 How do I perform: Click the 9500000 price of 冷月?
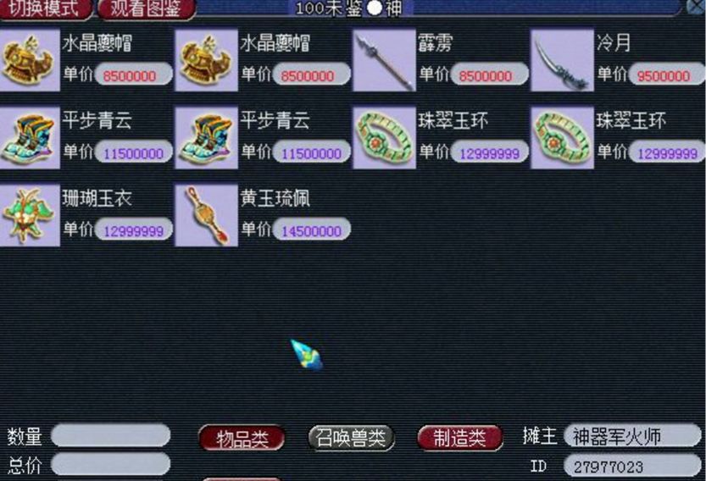coord(666,75)
